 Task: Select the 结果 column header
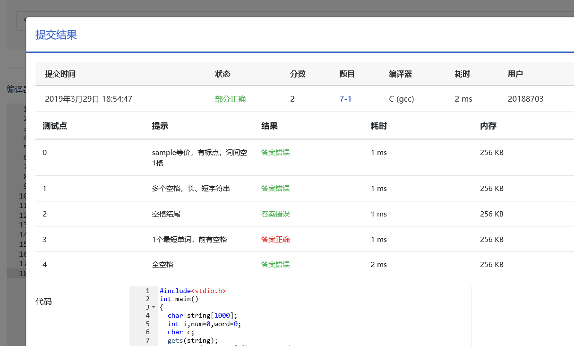[269, 126]
